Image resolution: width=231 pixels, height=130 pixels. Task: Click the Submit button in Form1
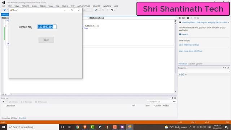(x=46, y=40)
